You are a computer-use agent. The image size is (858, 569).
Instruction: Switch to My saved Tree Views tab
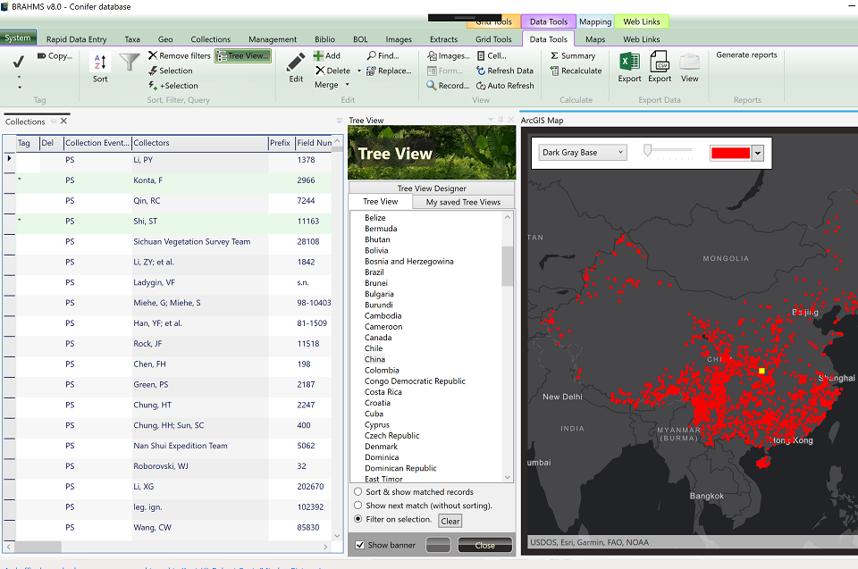[464, 202]
